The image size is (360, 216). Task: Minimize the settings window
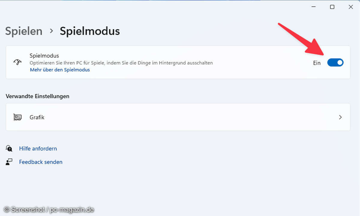(313, 7)
